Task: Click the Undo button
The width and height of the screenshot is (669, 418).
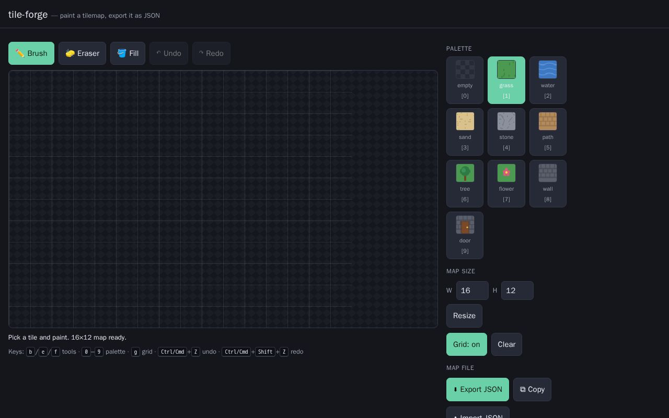Action: [169, 53]
